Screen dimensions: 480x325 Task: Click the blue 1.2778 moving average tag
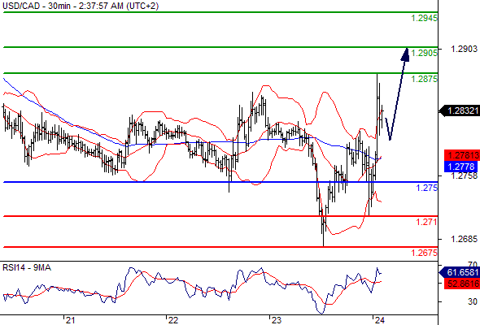(x=460, y=167)
